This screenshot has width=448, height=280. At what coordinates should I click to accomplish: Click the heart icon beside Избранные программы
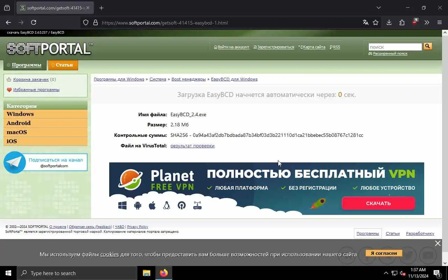(9, 90)
